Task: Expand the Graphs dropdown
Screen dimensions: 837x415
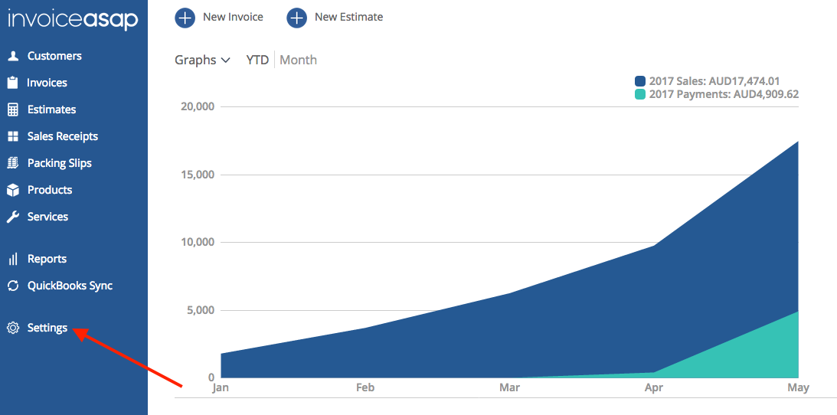Action: (202, 60)
